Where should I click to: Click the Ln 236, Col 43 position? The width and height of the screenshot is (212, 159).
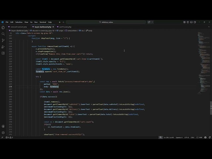click(169, 137)
